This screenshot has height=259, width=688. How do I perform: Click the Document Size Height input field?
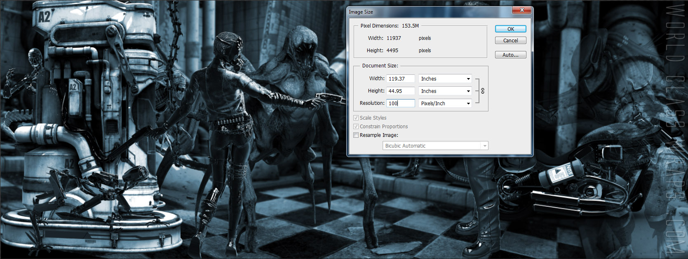401,91
